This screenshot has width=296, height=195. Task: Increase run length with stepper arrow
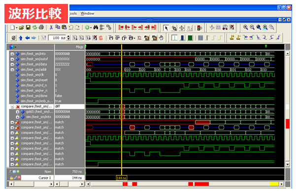tap(68, 36)
